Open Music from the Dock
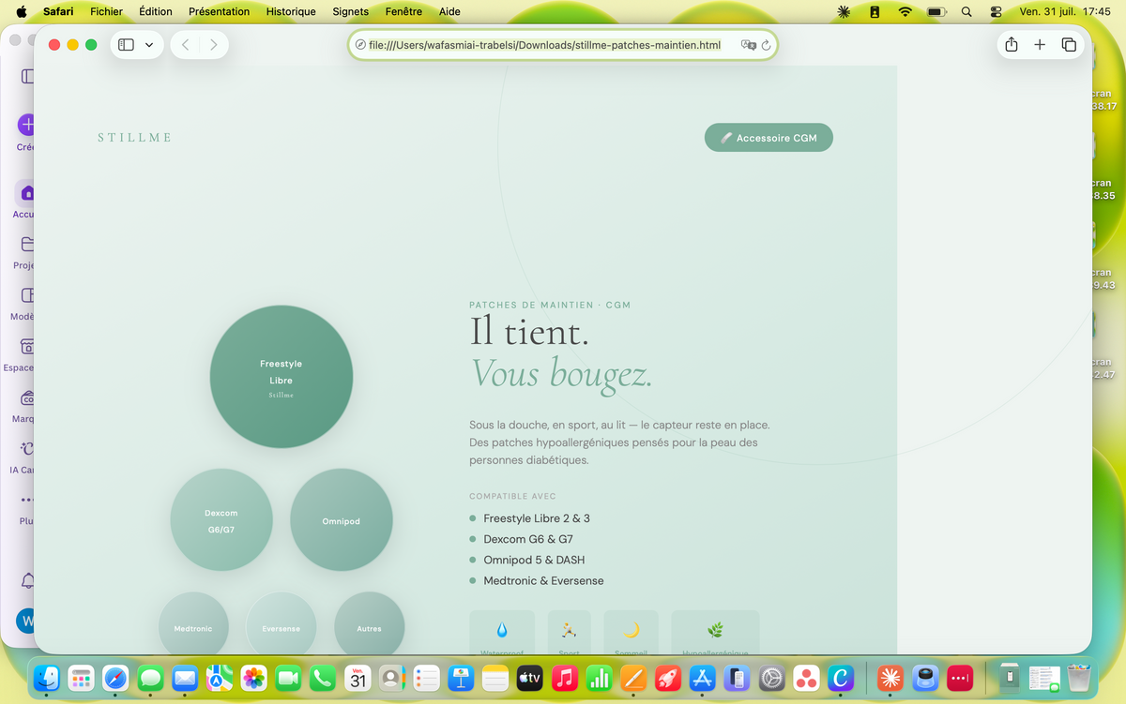 [x=564, y=678]
